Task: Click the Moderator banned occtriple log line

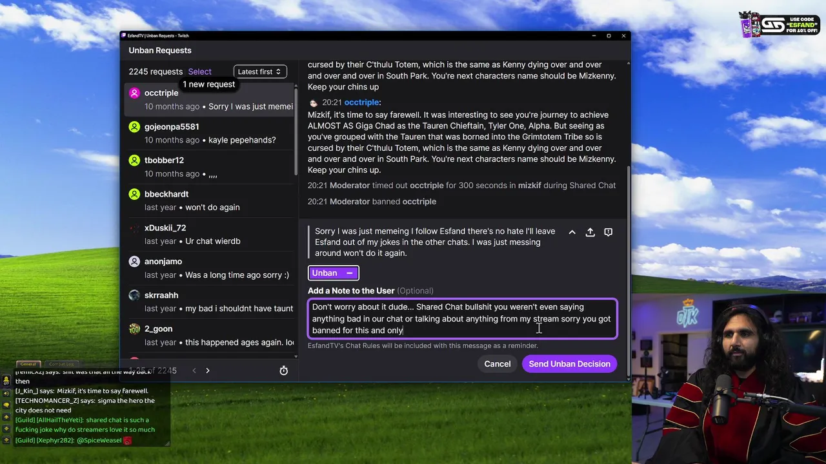Action: pos(372,202)
